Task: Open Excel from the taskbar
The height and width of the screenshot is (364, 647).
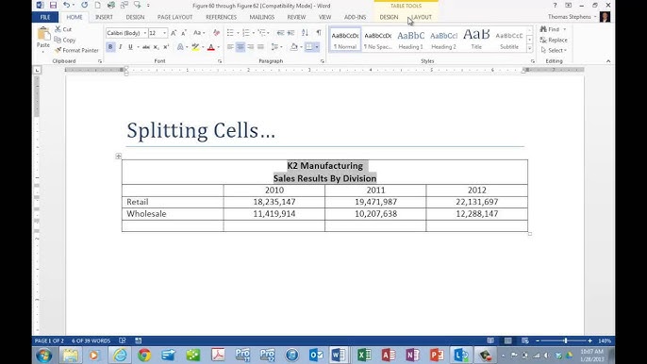Action: [364, 355]
